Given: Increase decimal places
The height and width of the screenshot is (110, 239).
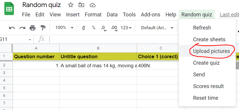Looking at the screenshot, I should 114,28.
